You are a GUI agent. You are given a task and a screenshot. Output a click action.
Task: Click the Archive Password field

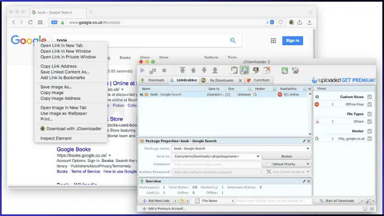pyautogui.click(x=216, y=172)
